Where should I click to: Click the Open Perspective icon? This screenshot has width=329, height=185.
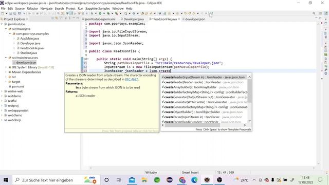(x=320, y=13)
